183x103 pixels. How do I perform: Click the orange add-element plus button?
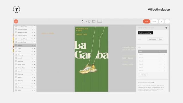tap(16, 21)
